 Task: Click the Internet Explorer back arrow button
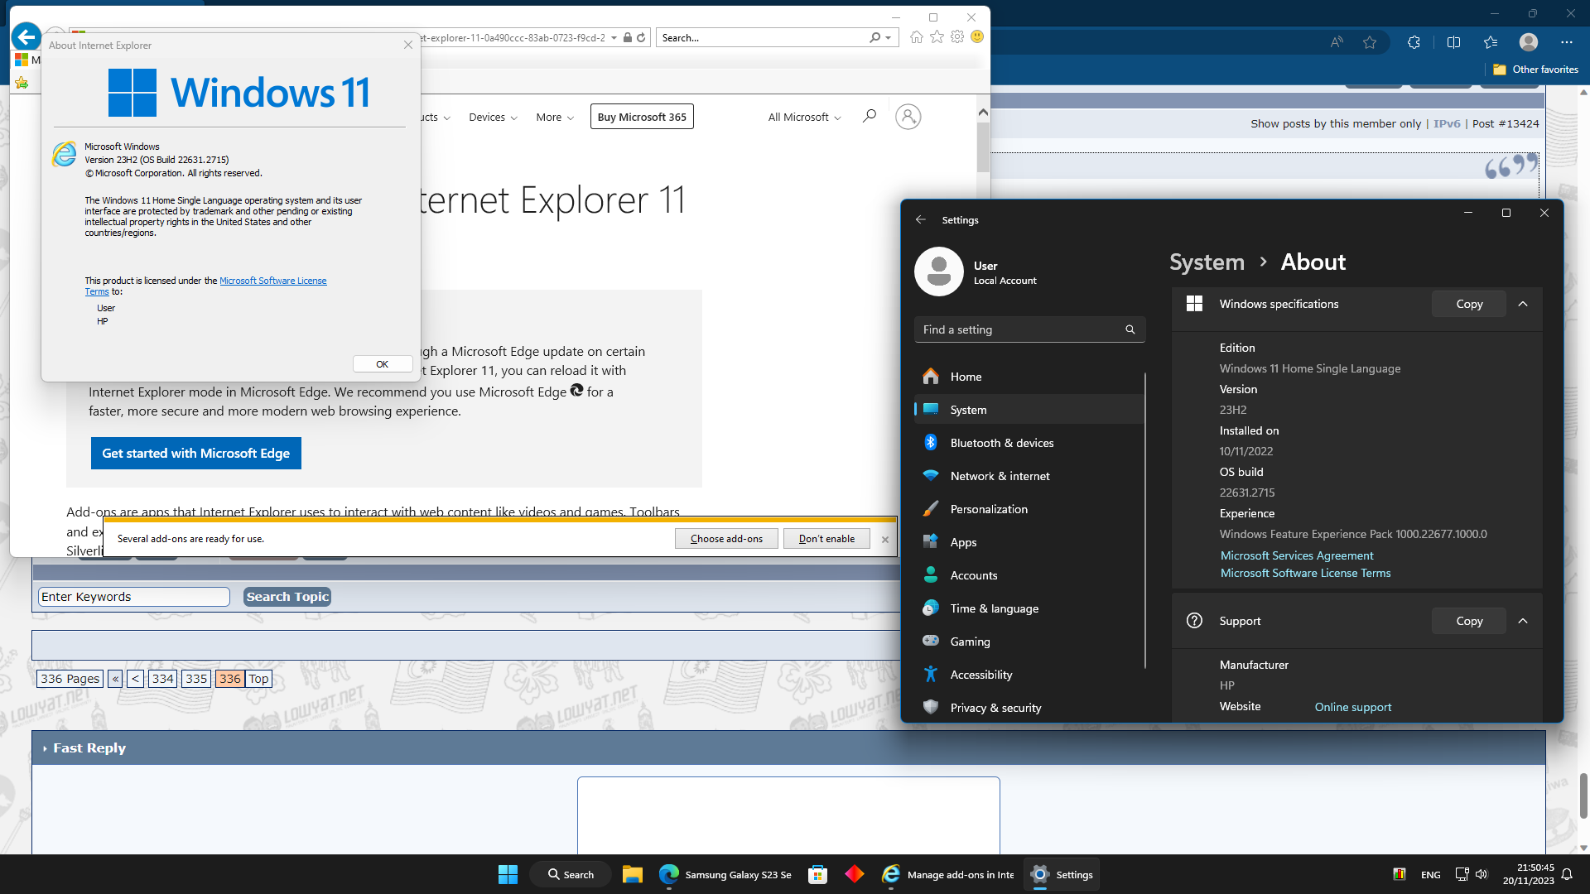click(26, 37)
